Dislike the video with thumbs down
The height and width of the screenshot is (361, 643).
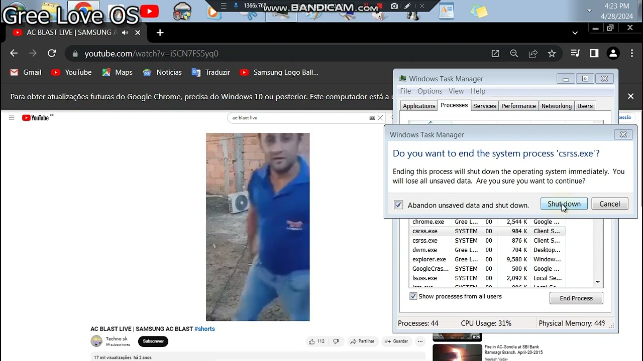click(x=336, y=341)
